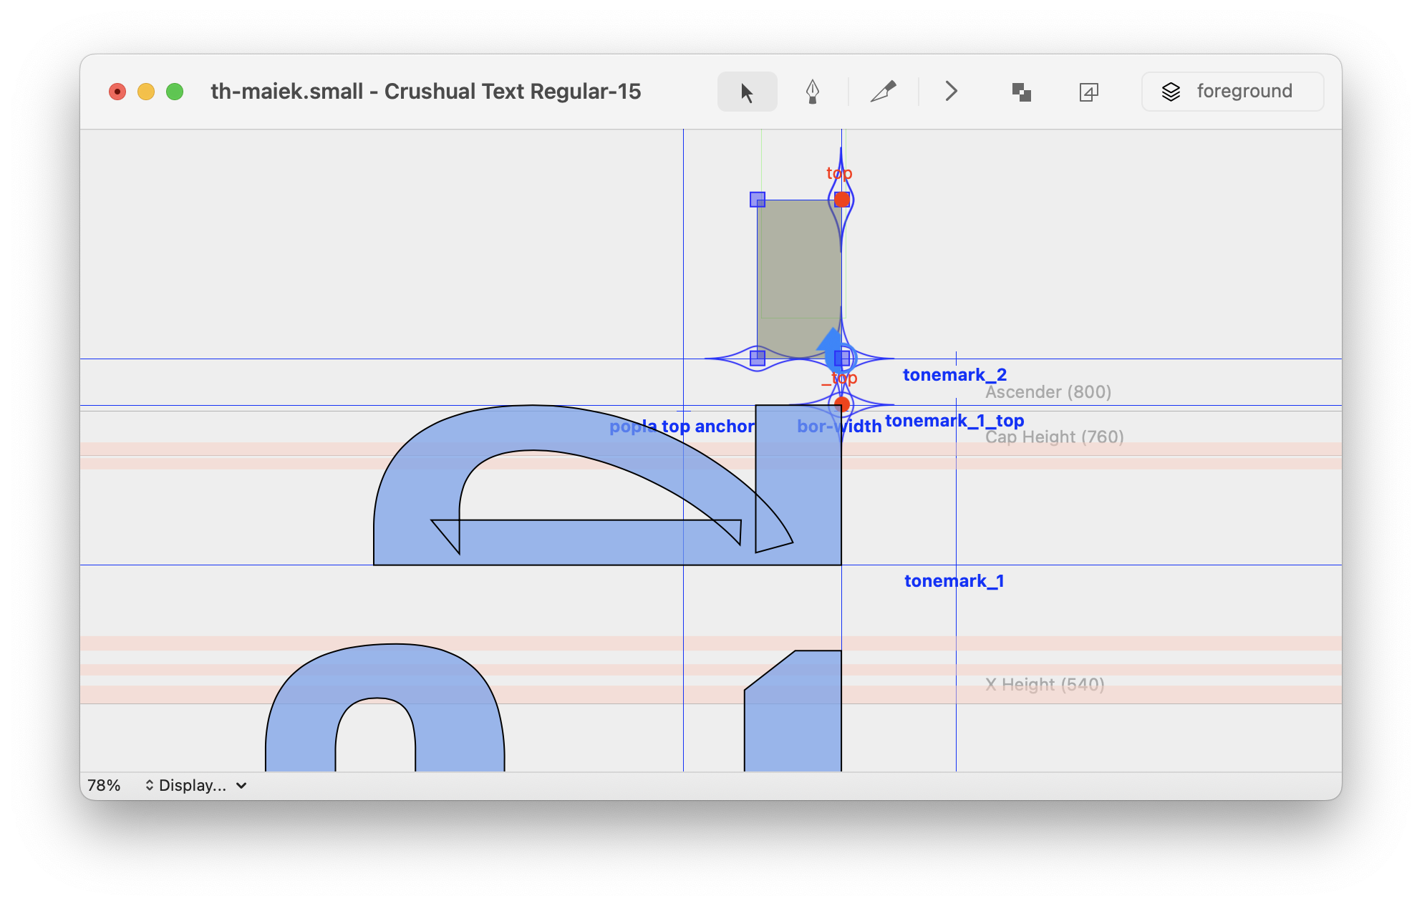The width and height of the screenshot is (1422, 906).
Task: Click the popla top anchor label
Action: 682,427
